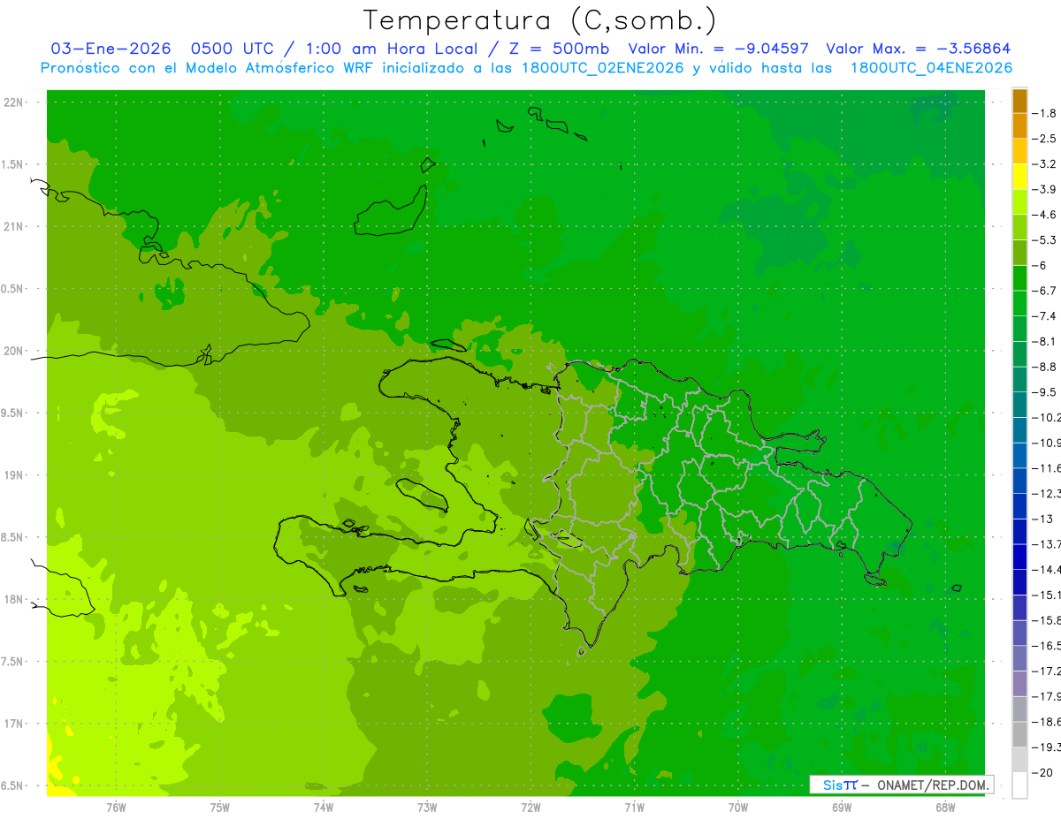Image resolution: width=1061 pixels, height=819 pixels.
Task: Pick the white swatch below -20 in the legend
Action: click(1019, 785)
